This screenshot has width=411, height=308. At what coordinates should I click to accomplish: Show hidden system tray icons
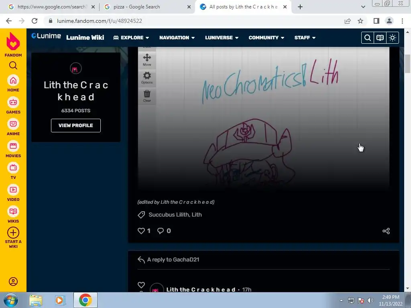pyautogui.click(x=341, y=300)
